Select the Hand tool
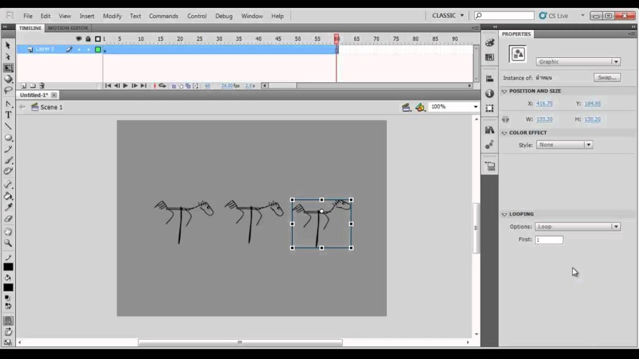Image resolution: width=639 pixels, height=359 pixels. pos(8,232)
